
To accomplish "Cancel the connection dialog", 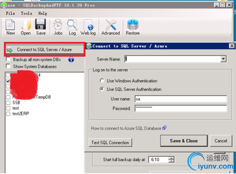I will tap(221, 141).
